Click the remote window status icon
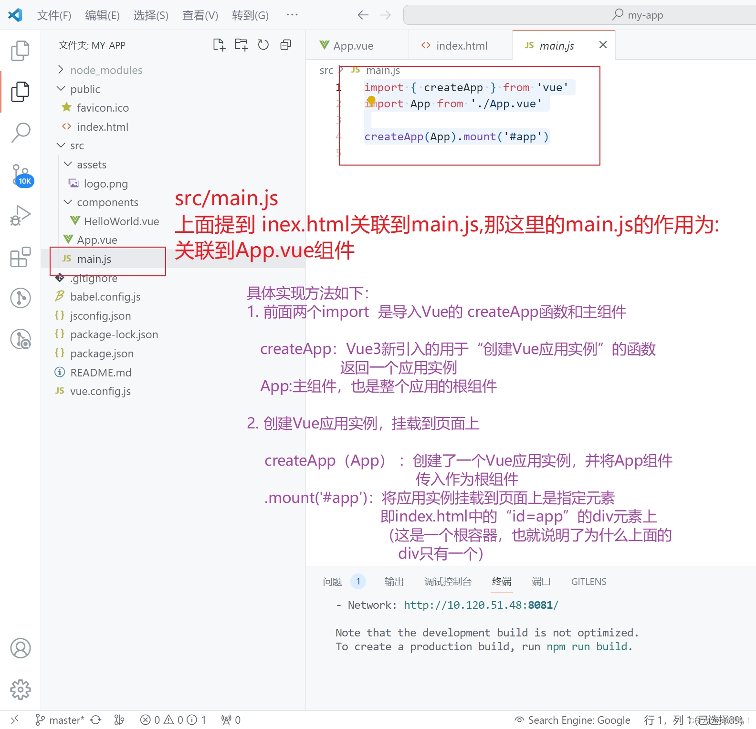Viewport: 756px width, 729px height. point(14,719)
